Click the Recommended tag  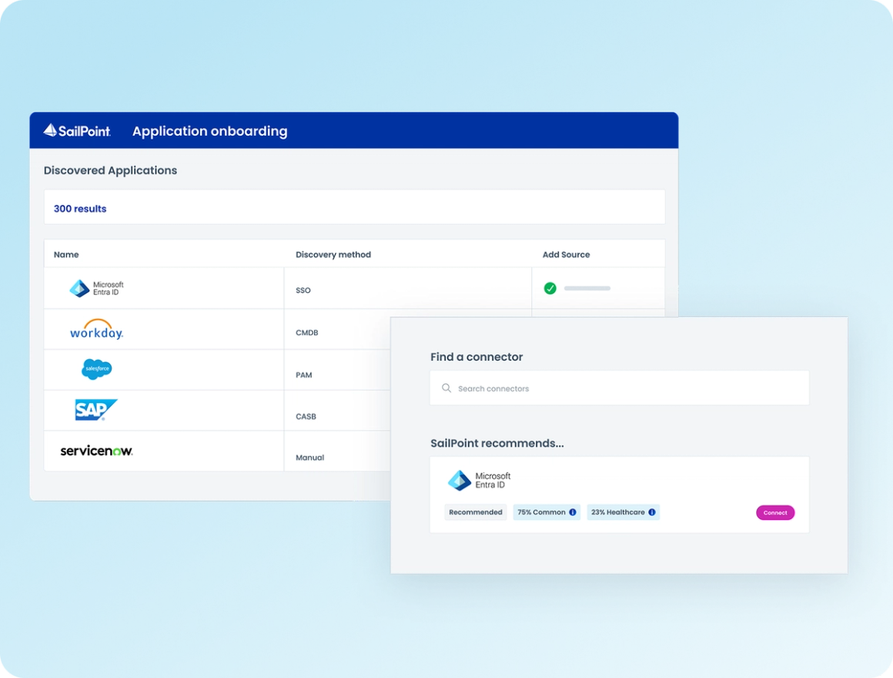476,512
